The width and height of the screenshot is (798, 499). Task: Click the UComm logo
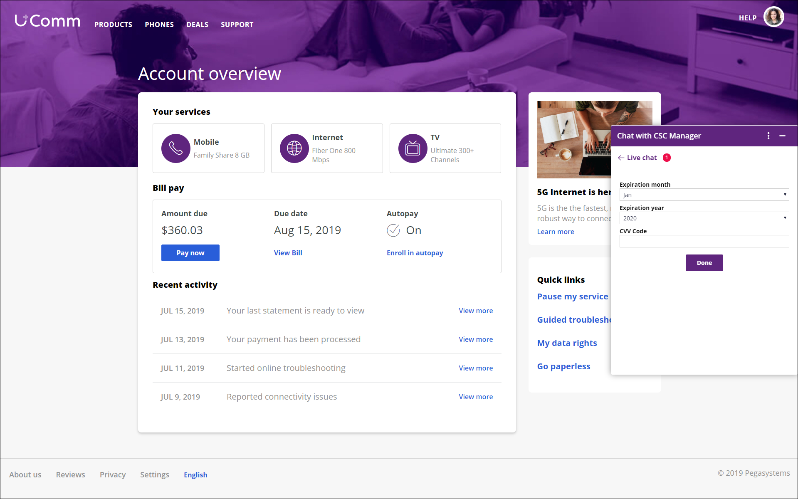(x=47, y=21)
